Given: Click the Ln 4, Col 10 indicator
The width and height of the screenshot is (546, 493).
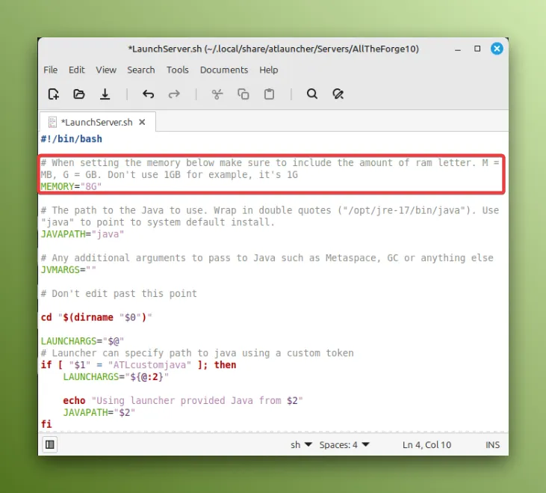Looking at the screenshot, I should click(426, 444).
